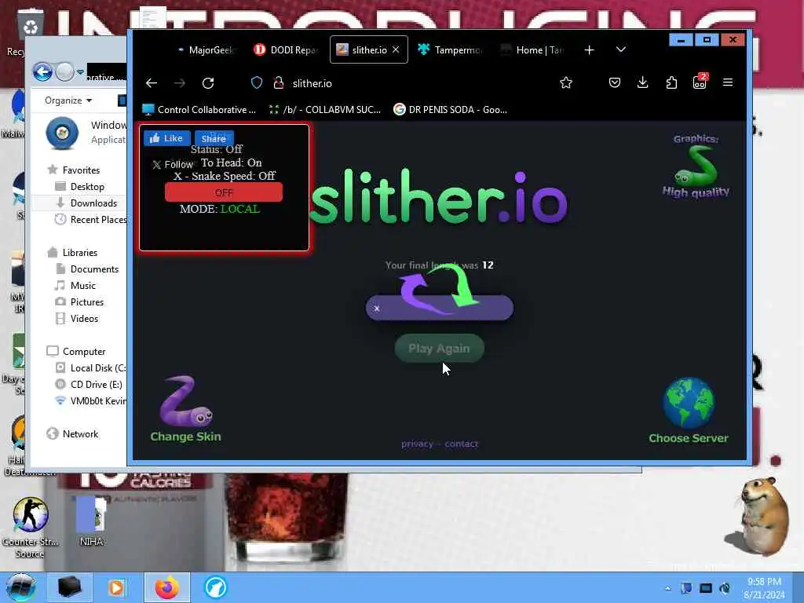This screenshot has height=603, width=804.
Task: Open the privacy link
Action: click(x=417, y=444)
